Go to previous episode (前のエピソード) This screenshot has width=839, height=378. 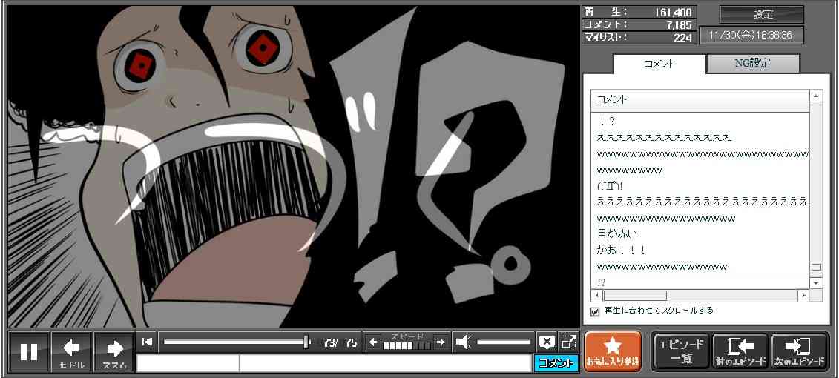(x=740, y=351)
